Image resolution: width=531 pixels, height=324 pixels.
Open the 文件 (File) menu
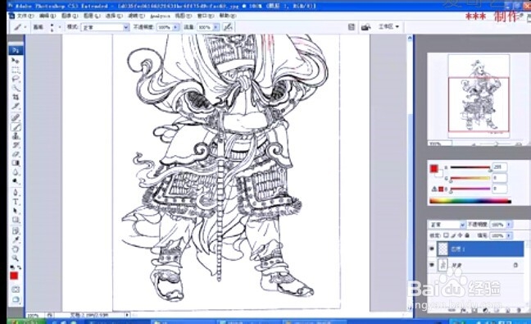tap(25, 16)
